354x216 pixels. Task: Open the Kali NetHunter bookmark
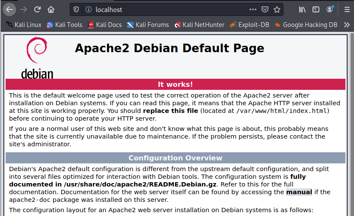(199, 25)
